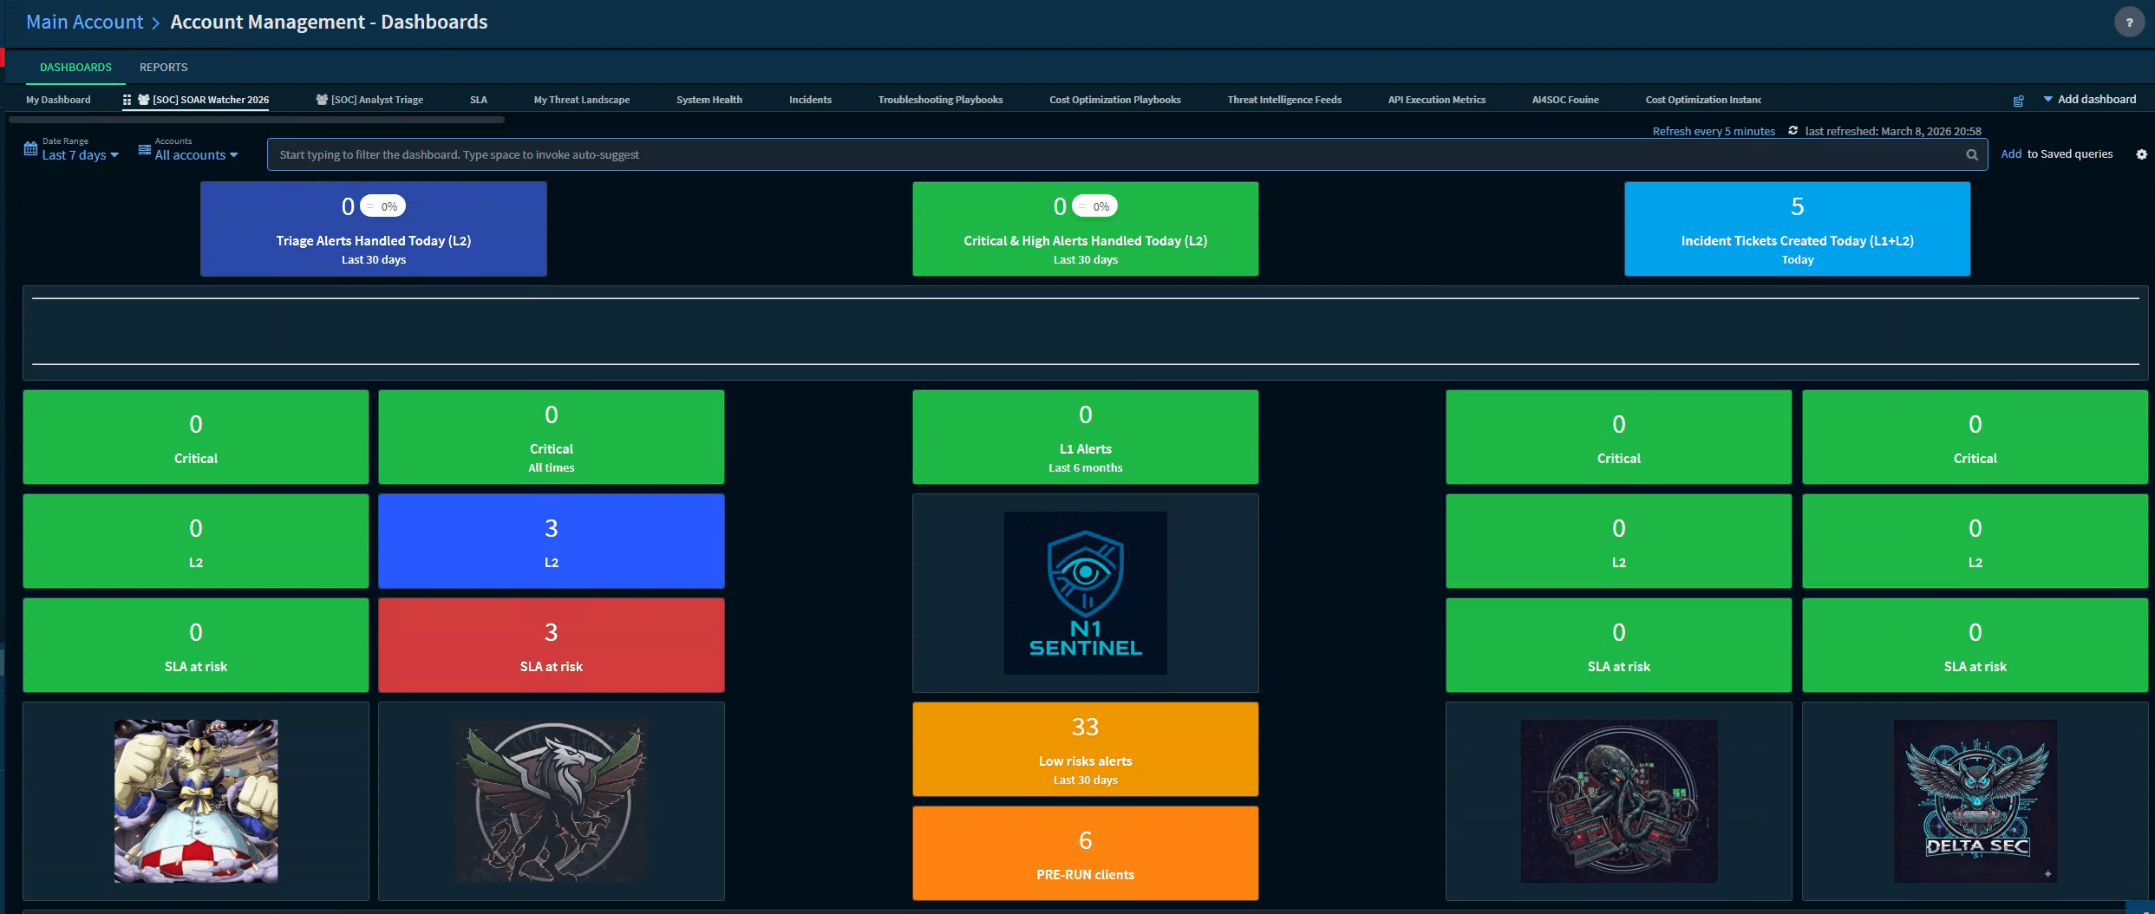Open Threat Intelligence Feeds tab
Viewport: 2155px width, 914px height.
(x=1284, y=100)
